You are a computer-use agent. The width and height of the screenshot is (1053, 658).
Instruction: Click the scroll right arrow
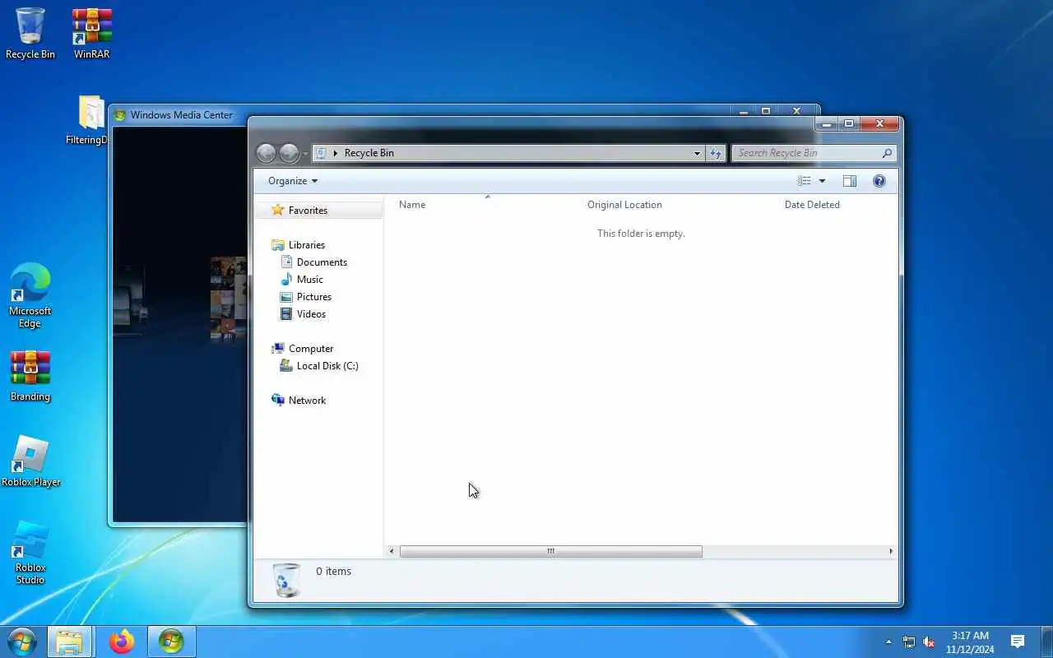891,551
